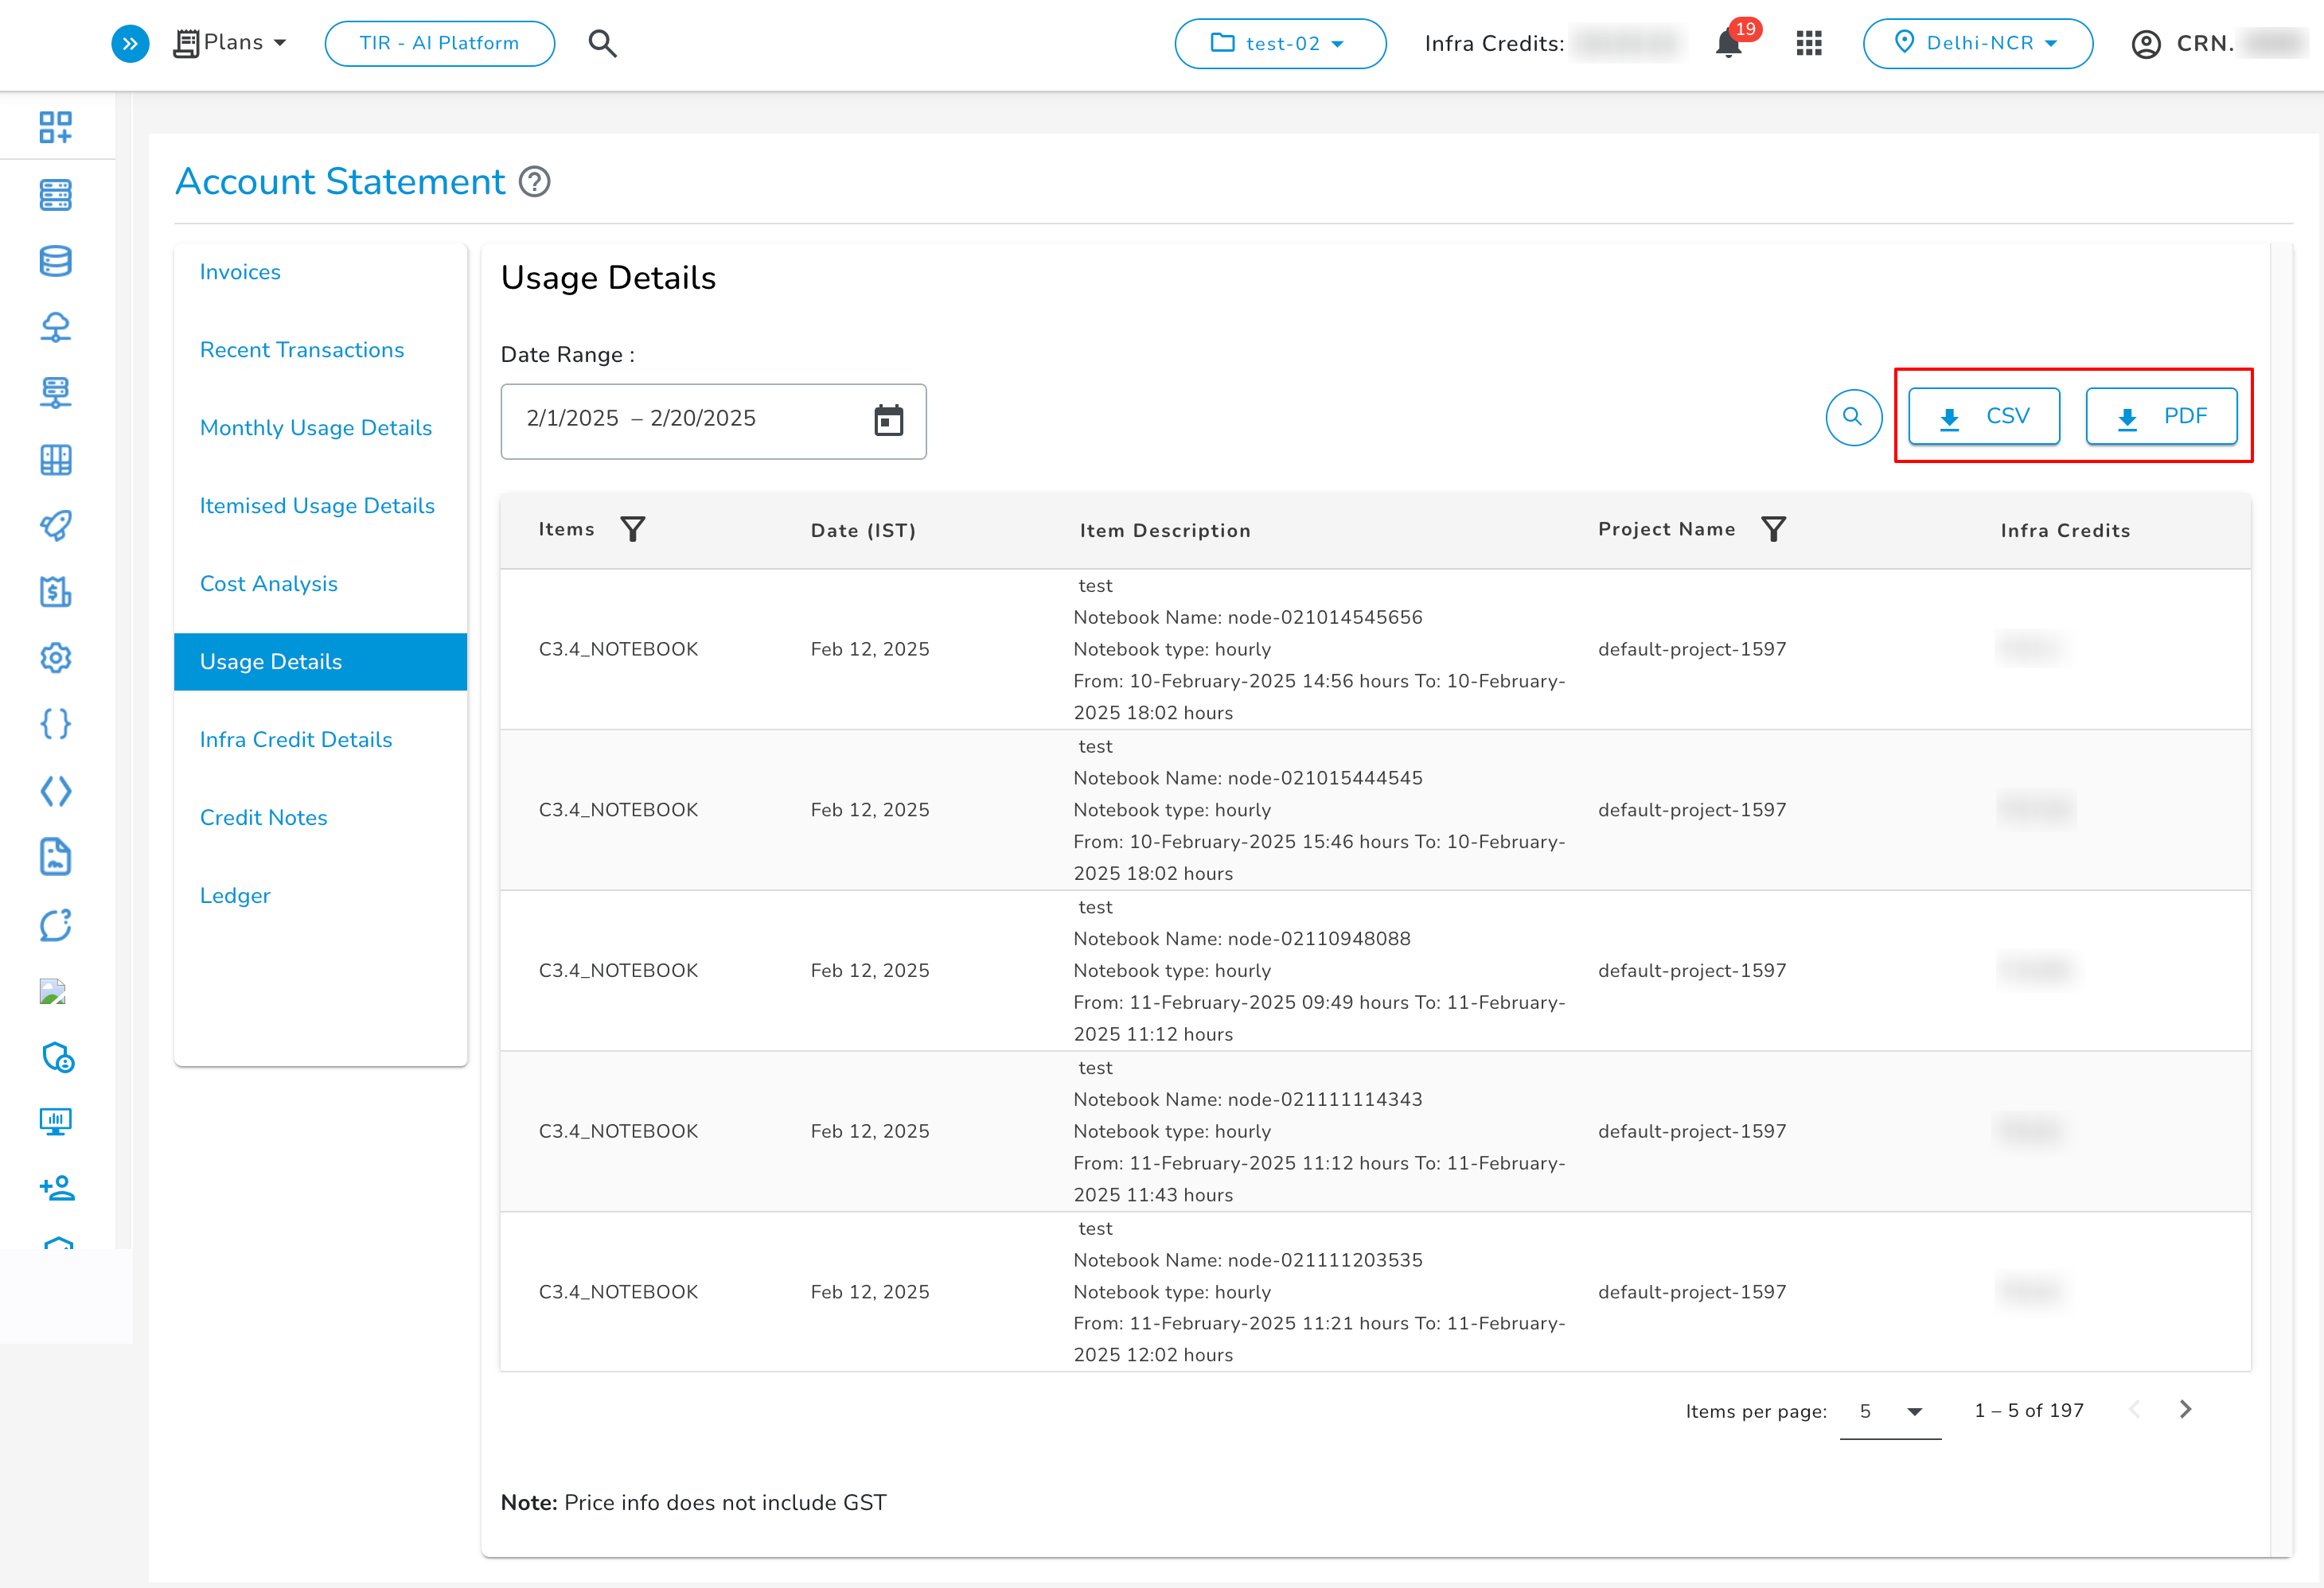This screenshot has height=1588, width=2324.
Task: Open the Plans dropdown
Action: pos(231,43)
